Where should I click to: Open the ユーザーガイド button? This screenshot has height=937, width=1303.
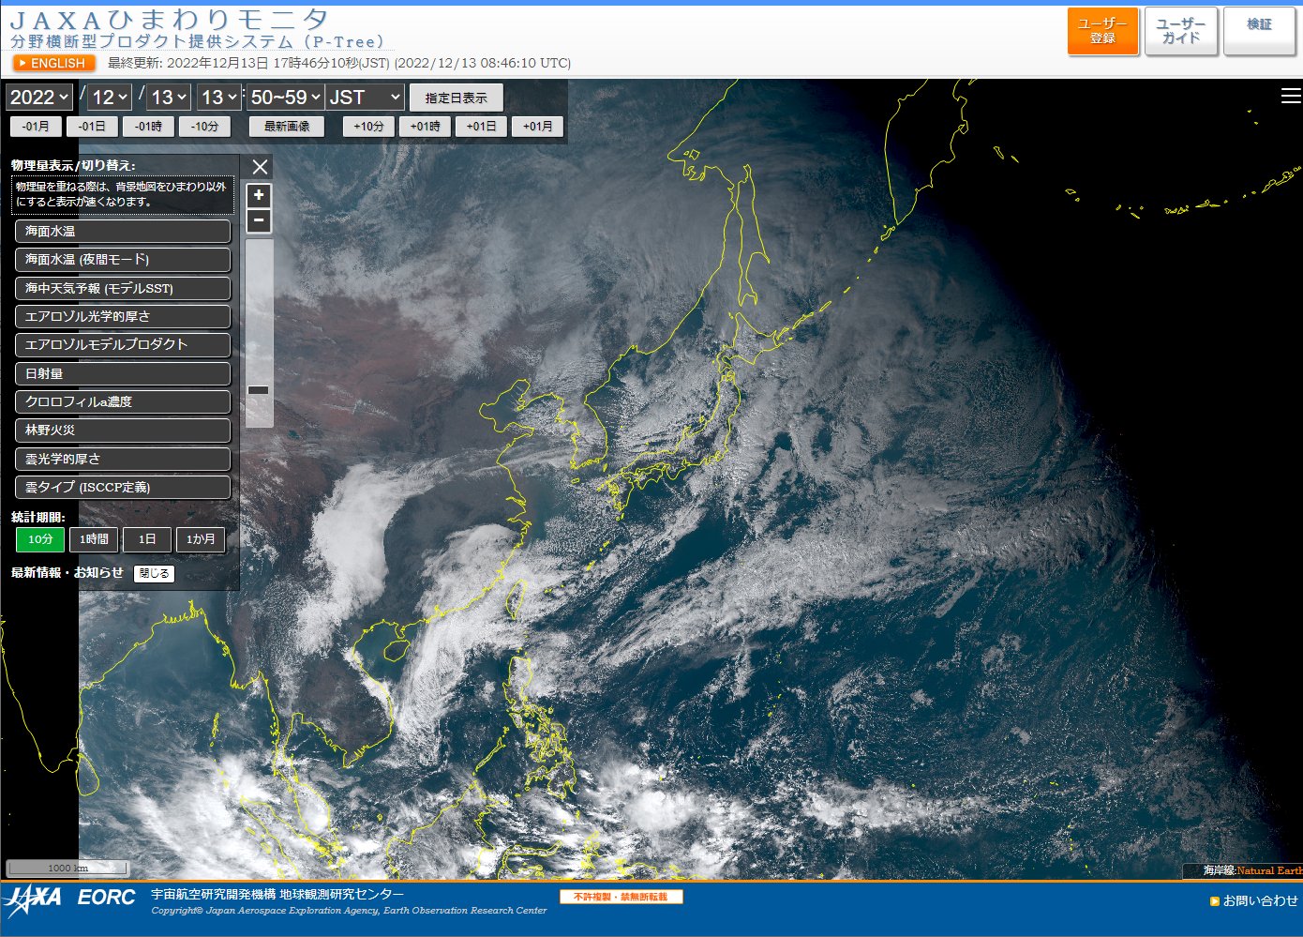pyautogui.click(x=1181, y=31)
